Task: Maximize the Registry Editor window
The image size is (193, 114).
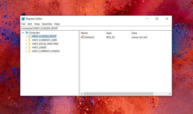Action: pyautogui.click(x=157, y=19)
